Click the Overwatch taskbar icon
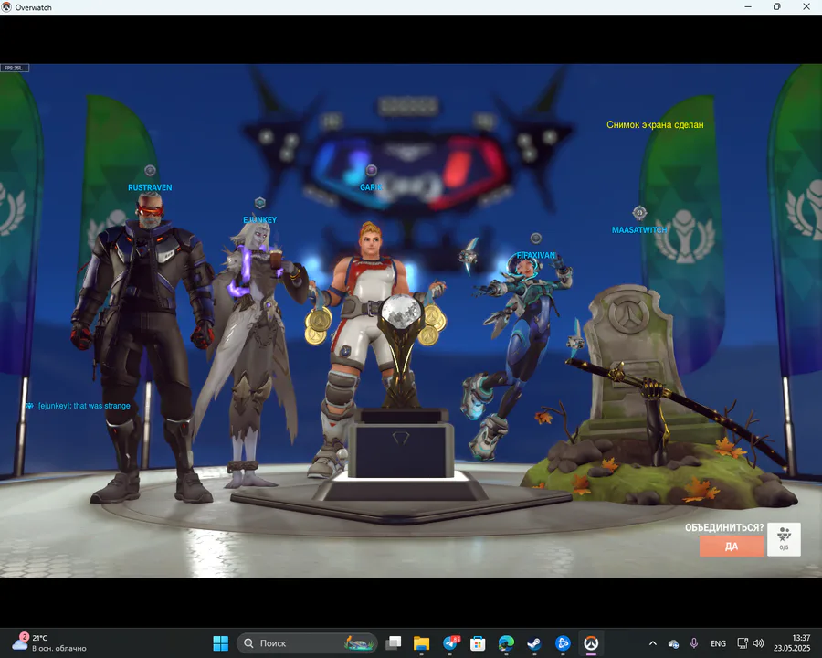Screen dimensions: 822x658 (x=591, y=642)
